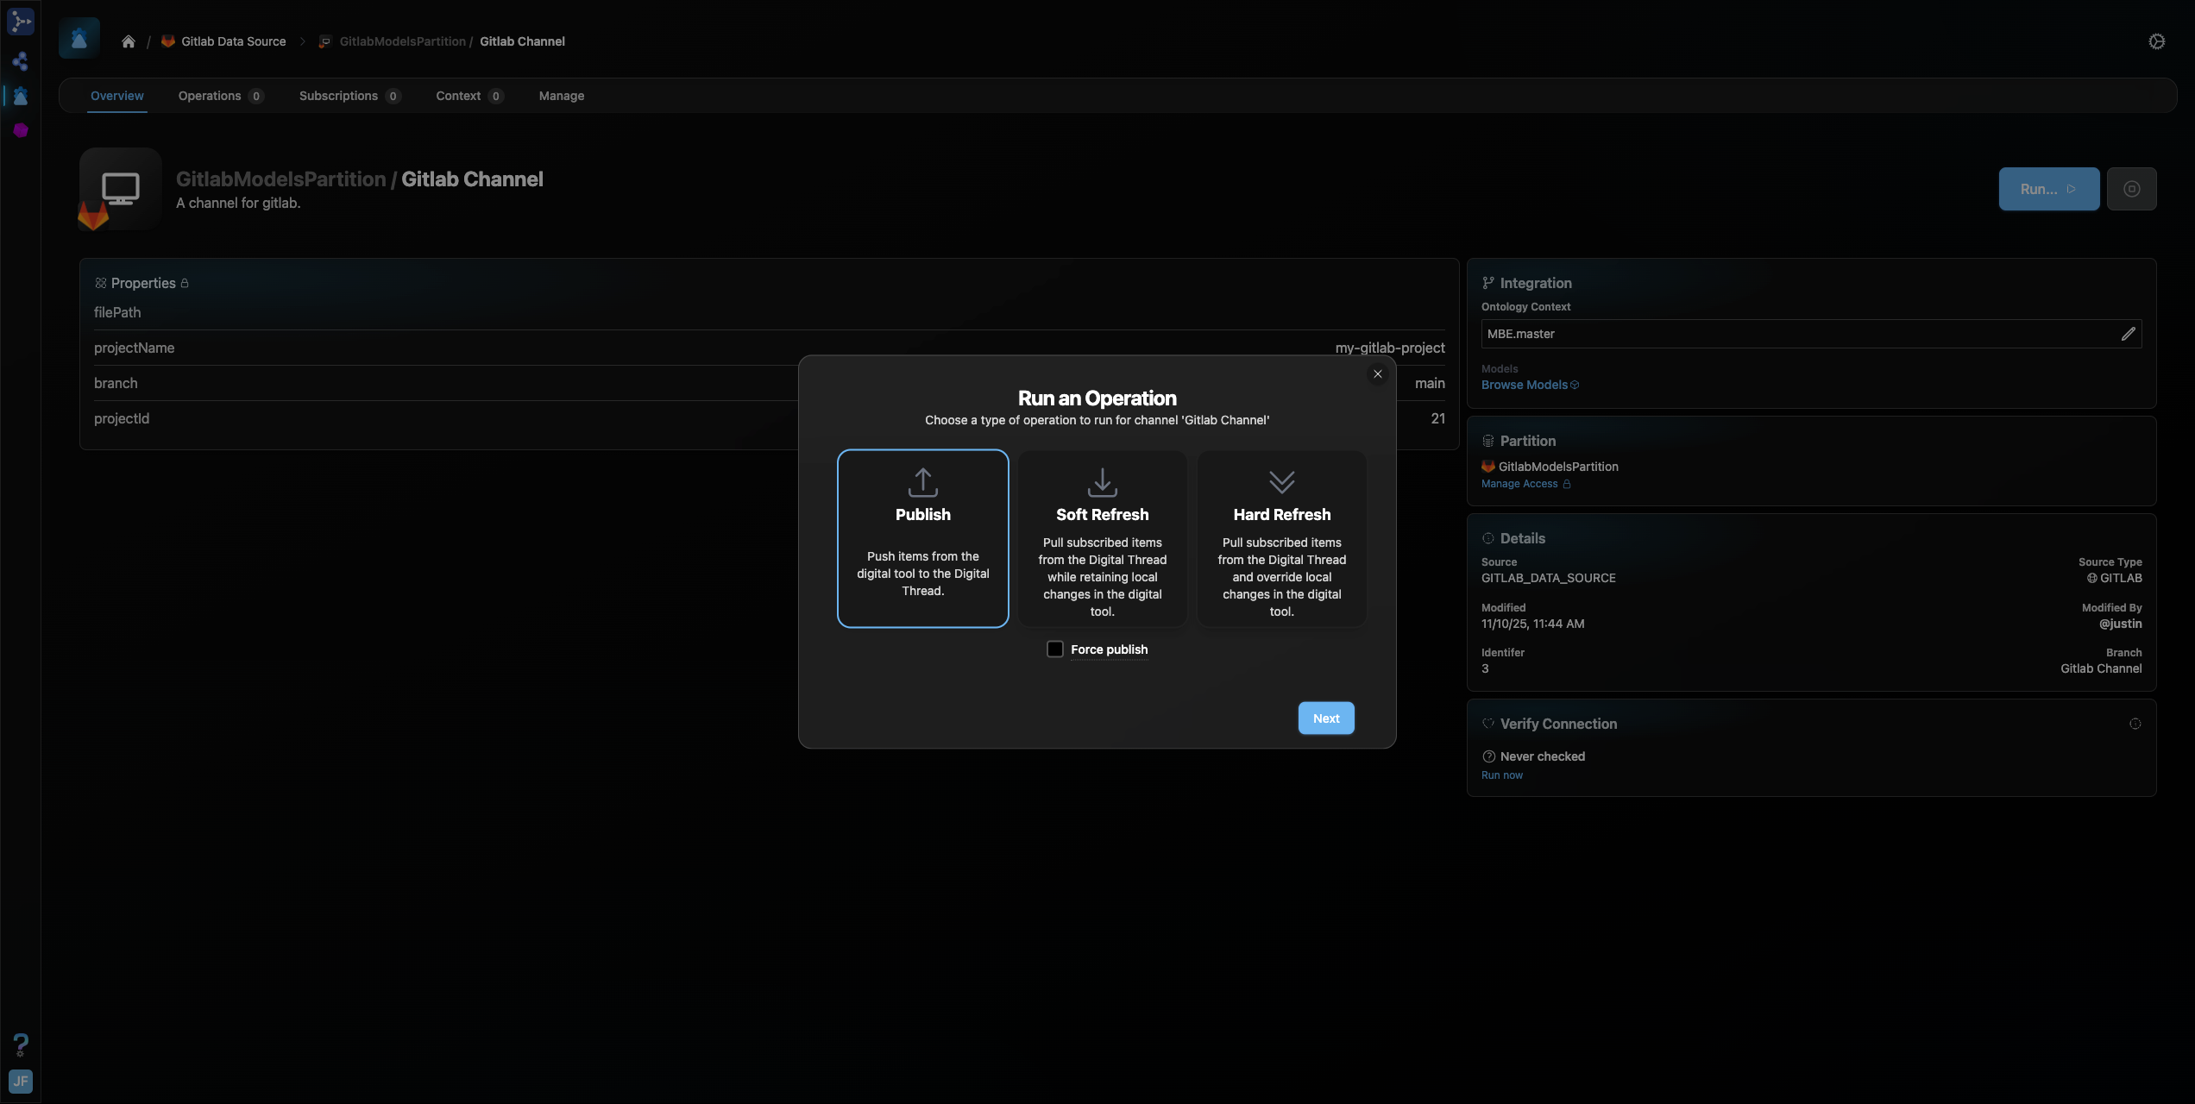2195x1104 pixels.
Task: Click the purple hexagon sidebar icon
Action: pos(21,130)
